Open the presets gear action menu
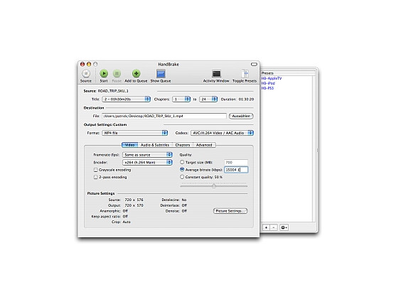This screenshot has width=396, height=297. [x=284, y=227]
